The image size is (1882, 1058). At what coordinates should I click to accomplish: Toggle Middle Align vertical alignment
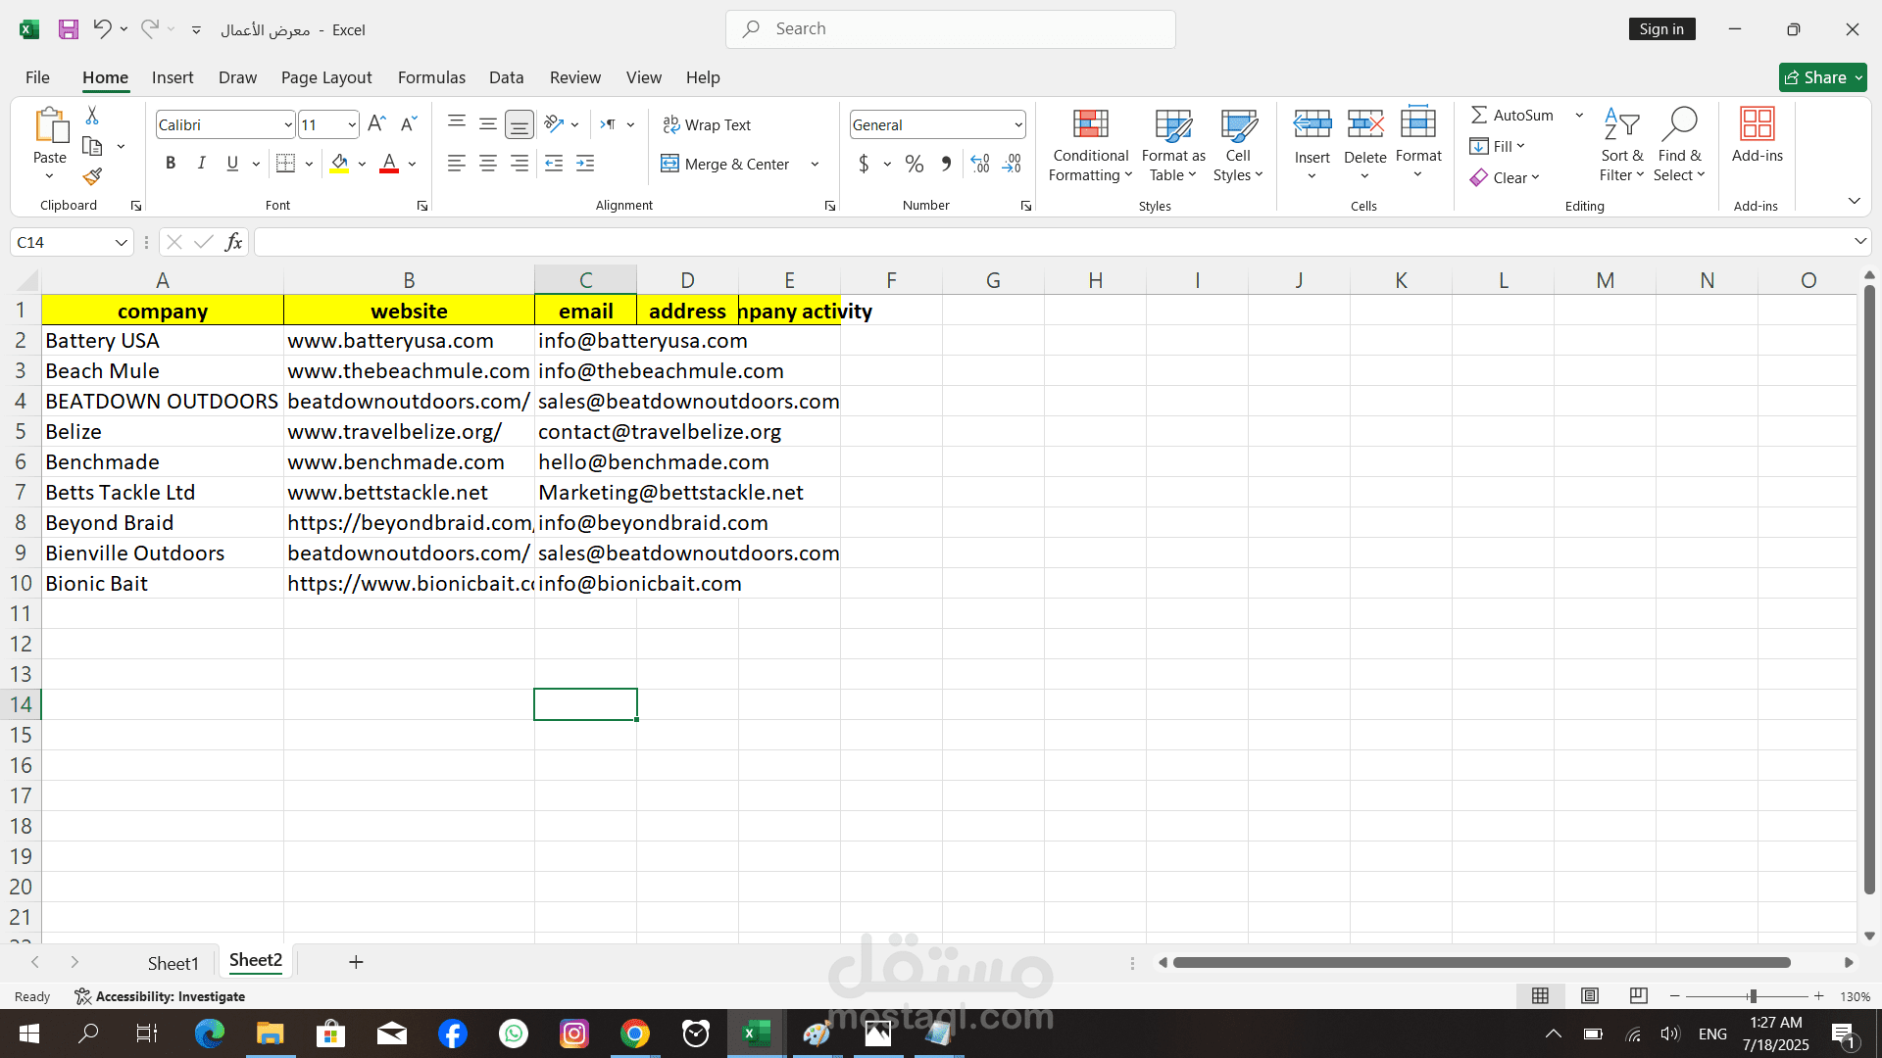[488, 124]
